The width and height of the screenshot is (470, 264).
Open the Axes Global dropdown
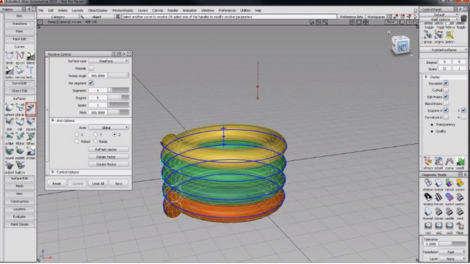[x=109, y=128]
